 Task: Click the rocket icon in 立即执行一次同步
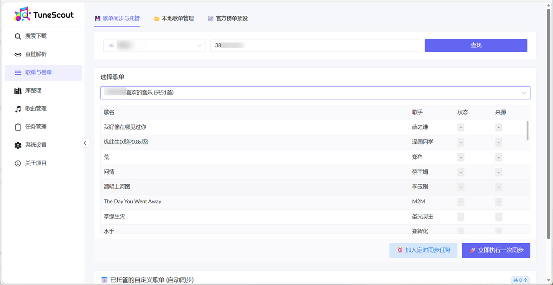pyautogui.click(x=473, y=250)
